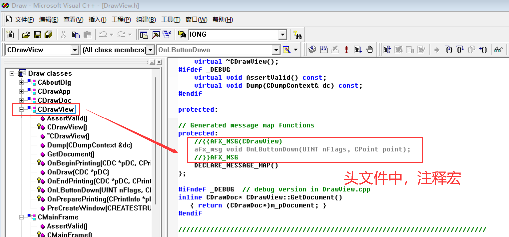Open the find combo box dropdown
Viewport: 509px width, 237px height.
(283, 34)
